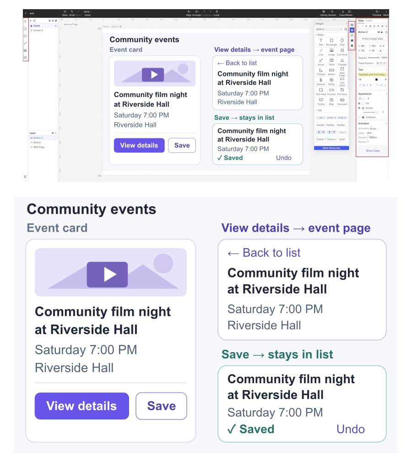Click the highlighted blue icon in the right vertical strip

[352, 30]
